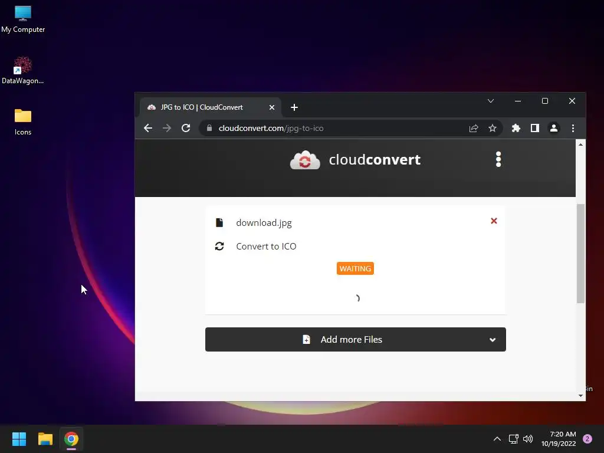The width and height of the screenshot is (604, 453).
Task: Open File Explorer from taskbar
Action: tap(45, 439)
